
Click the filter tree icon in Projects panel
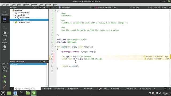coord(37,7)
